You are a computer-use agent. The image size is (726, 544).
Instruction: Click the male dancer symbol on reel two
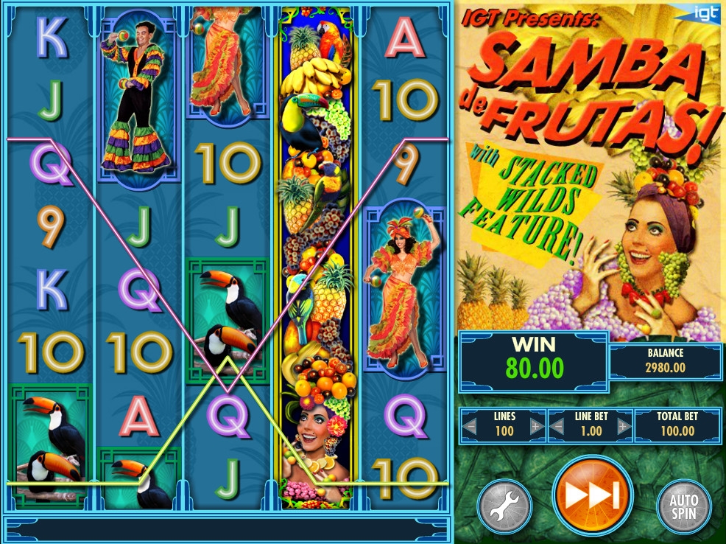(137, 98)
